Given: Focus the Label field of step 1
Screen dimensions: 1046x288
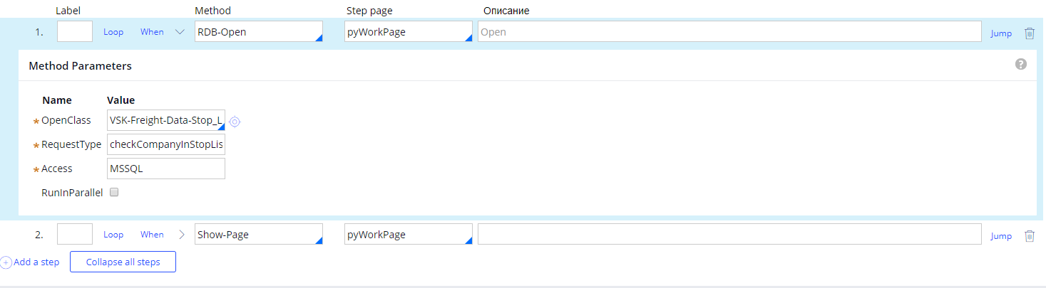Looking at the screenshot, I should pyautogui.click(x=75, y=32).
